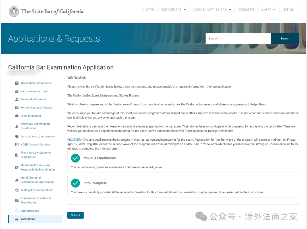Click the Multistate Professional Responsibility Examination icon

17,168
